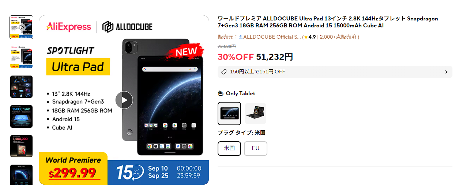Open ALLDOCUBE Official Store link

[x=272, y=37]
